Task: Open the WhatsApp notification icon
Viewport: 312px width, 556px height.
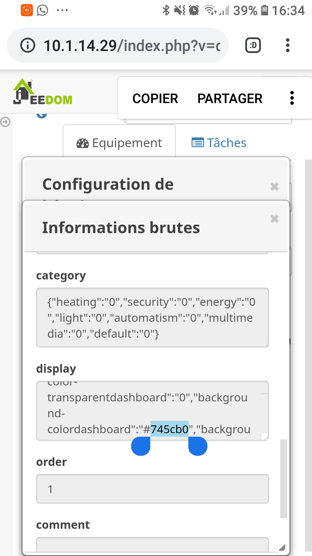Action: pyautogui.click(x=41, y=10)
